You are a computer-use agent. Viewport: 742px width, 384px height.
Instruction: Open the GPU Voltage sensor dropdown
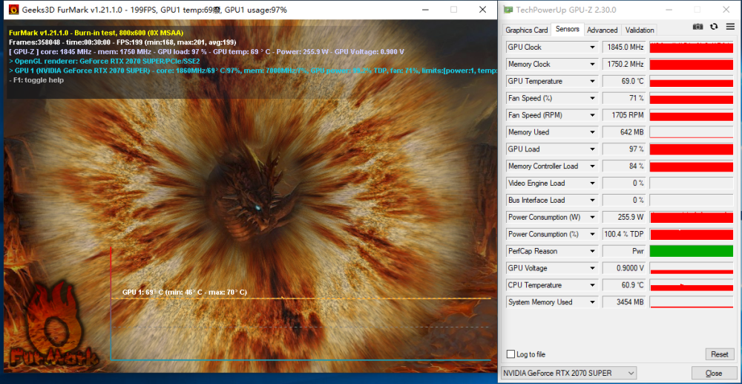point(592,268)
